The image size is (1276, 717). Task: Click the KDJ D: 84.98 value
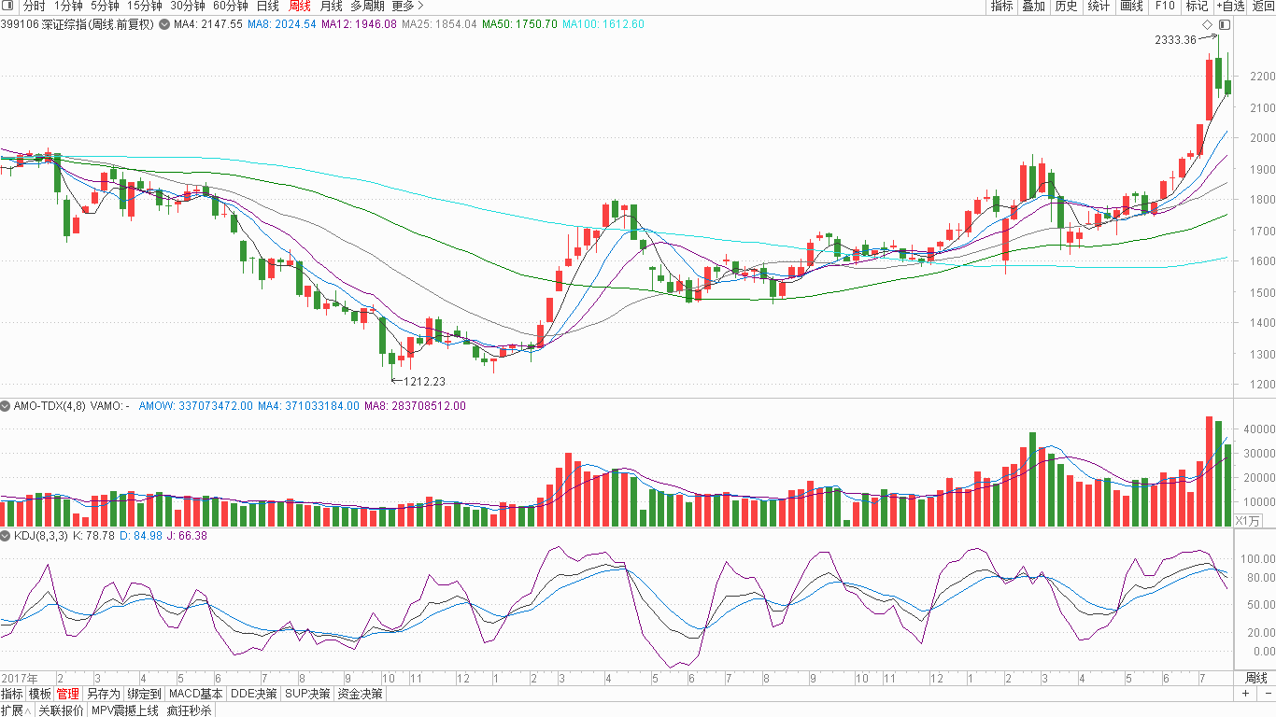pyautogui.click(x=140, y=536)
